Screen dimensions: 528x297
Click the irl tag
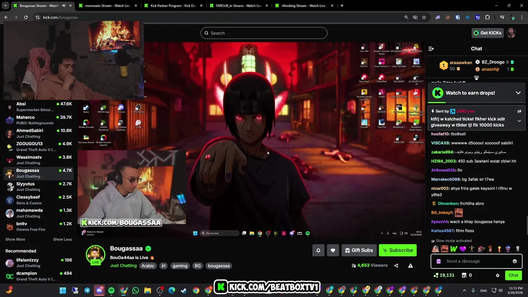point(163,266)
